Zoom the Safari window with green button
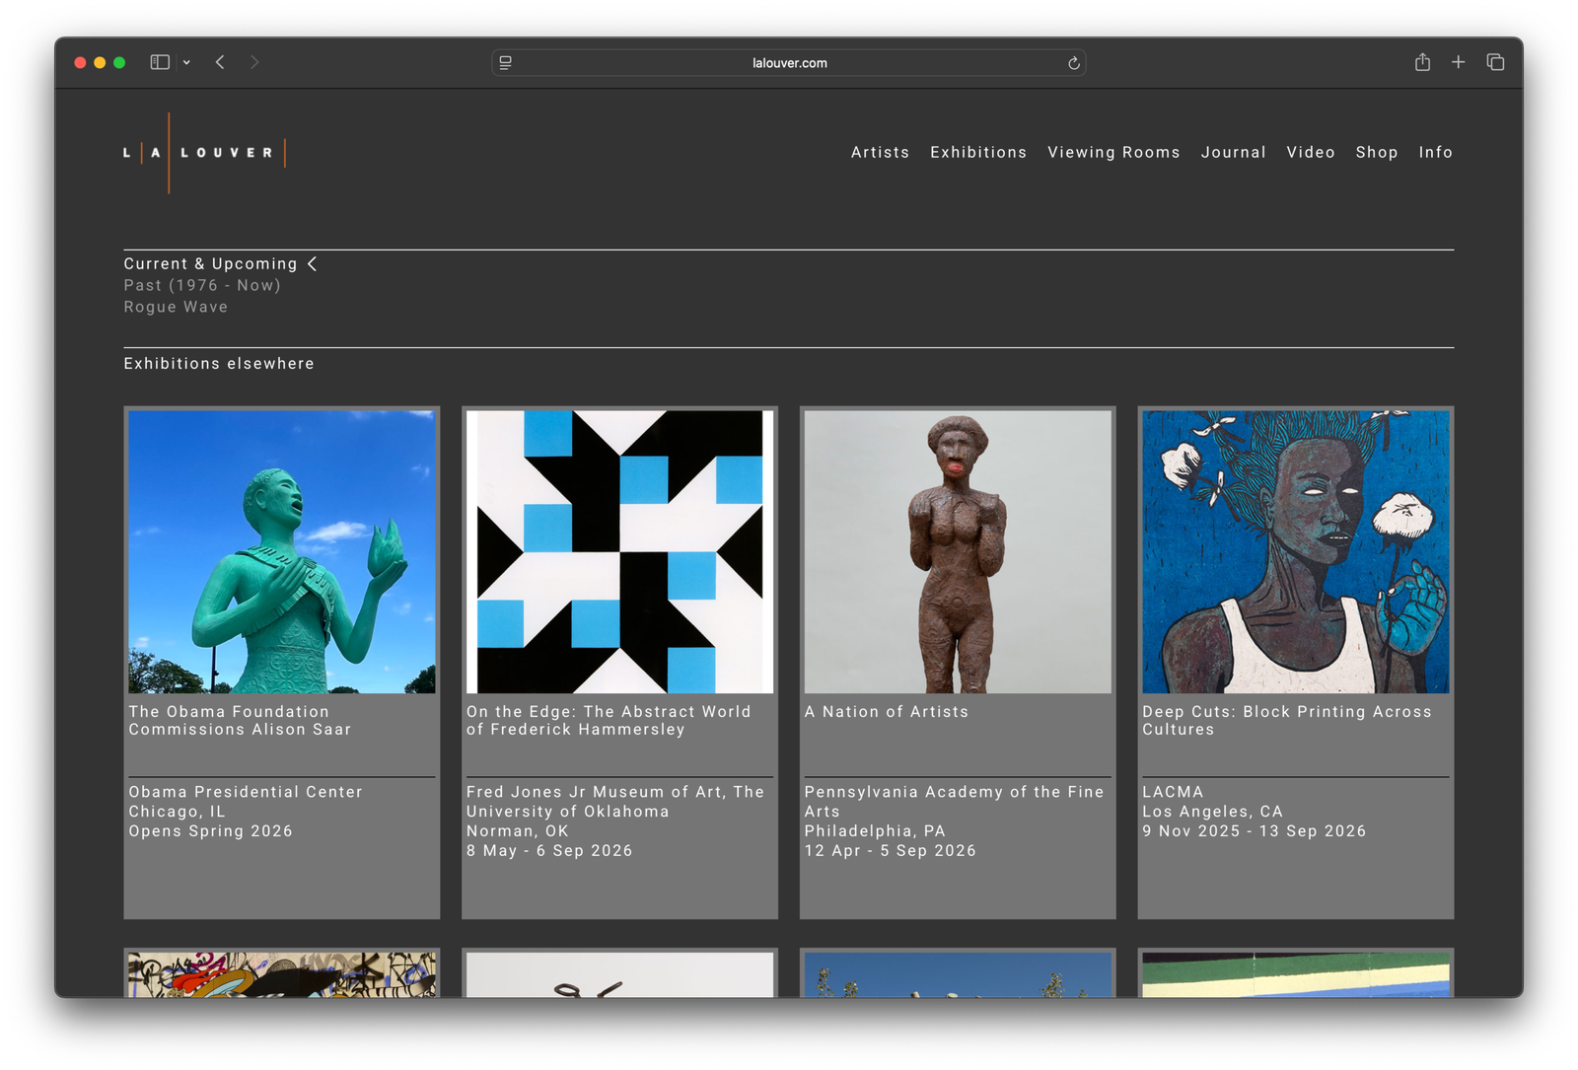1578x1070 pixels. [119, 62]
